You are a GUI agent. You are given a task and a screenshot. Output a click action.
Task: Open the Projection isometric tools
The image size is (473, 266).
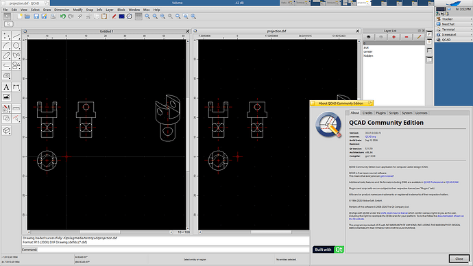tap(6, 130)
